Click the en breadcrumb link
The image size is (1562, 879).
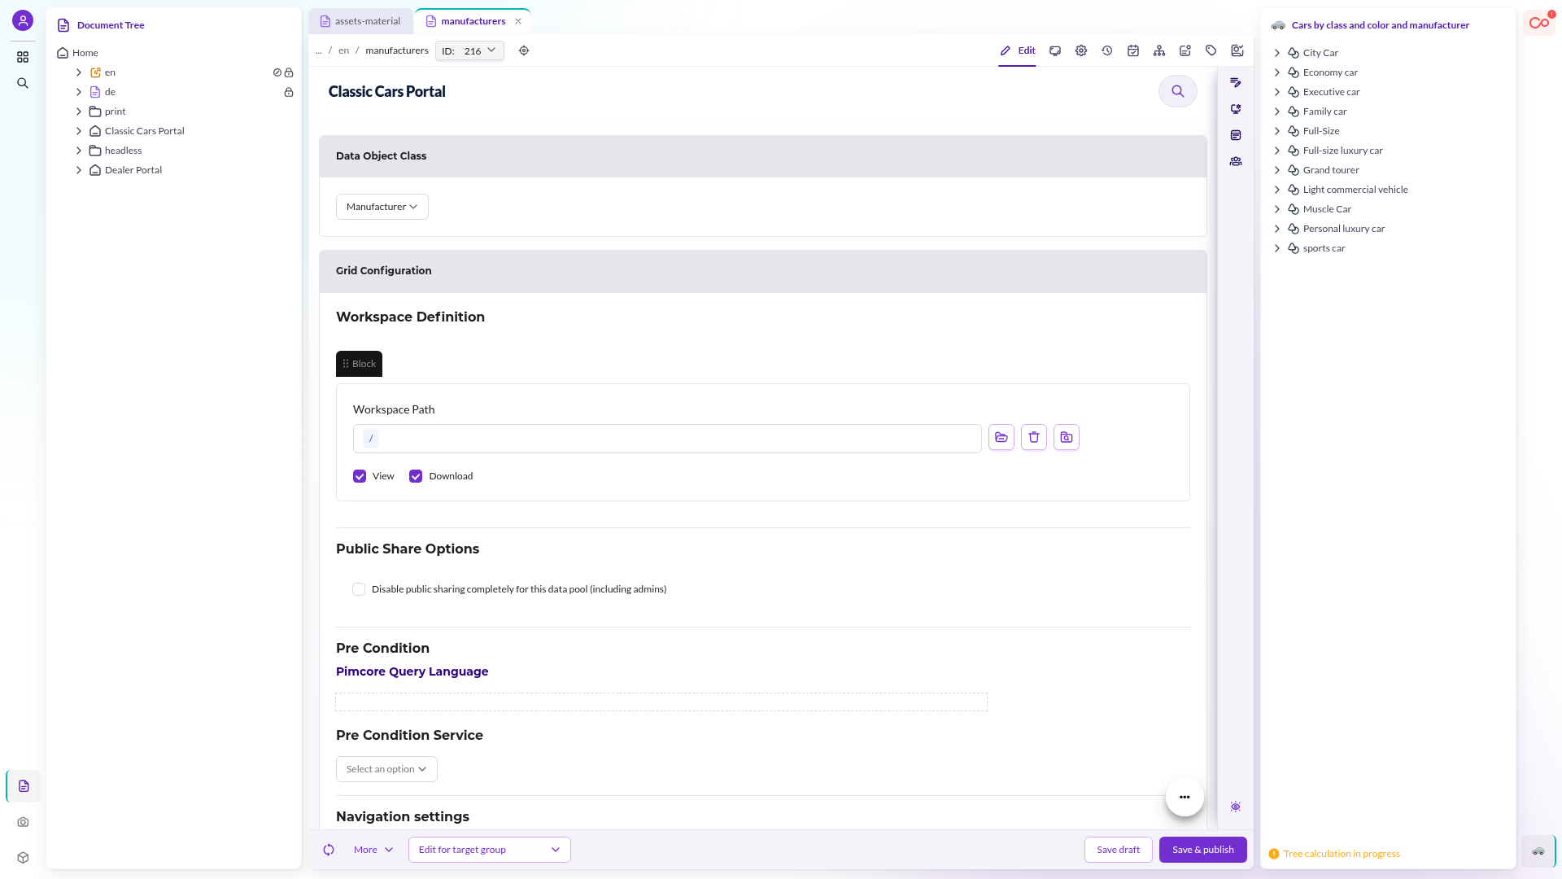click(344, 50)
